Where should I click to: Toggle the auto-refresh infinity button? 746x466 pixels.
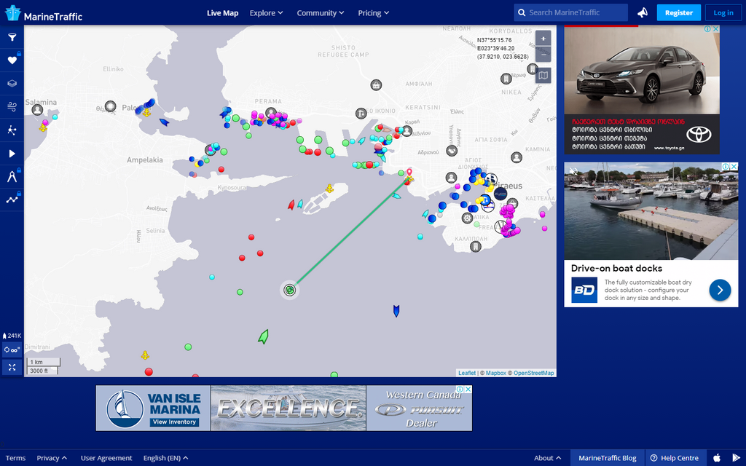[x=12, y=349]
